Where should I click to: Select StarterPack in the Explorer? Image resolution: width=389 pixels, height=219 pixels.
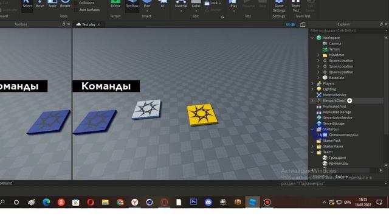click(332, 141)
